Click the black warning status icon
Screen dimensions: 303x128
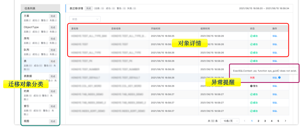pos(251,86)
